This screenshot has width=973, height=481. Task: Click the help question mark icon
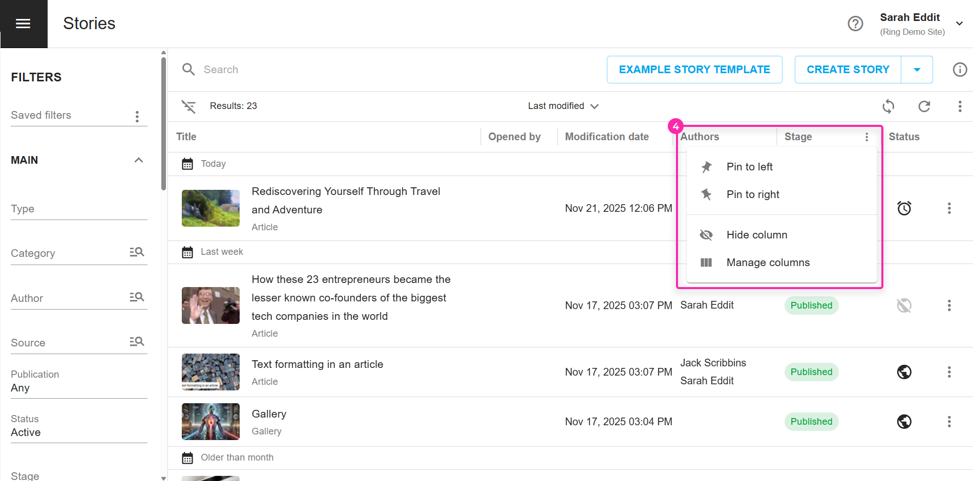pos(855,24)
